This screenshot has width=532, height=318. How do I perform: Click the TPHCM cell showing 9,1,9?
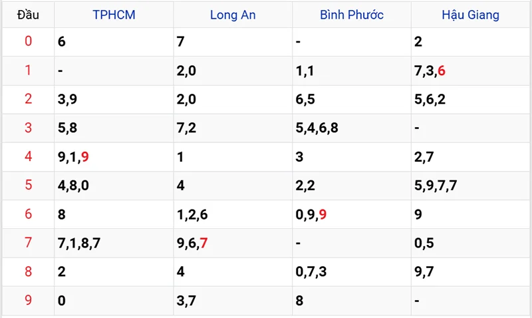[73, 156]
